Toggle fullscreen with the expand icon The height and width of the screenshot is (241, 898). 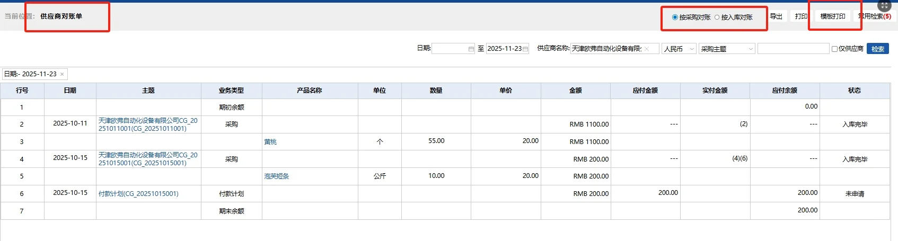[884, 5]
